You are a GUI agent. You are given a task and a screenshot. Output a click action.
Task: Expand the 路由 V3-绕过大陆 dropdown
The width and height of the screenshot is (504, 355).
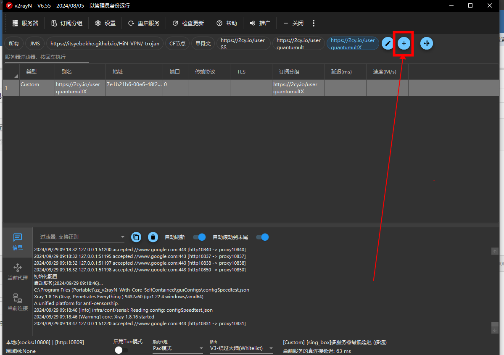click(241, 348)
